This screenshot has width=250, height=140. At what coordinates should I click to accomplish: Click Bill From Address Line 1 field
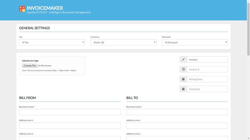click(x=70, y=125)
